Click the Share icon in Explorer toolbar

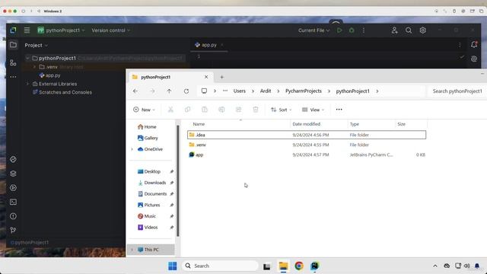click(x=238, y=110)
